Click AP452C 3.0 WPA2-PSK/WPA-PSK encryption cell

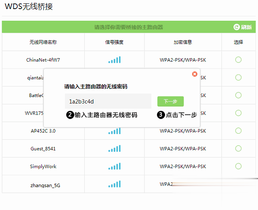tap(183, 131)
